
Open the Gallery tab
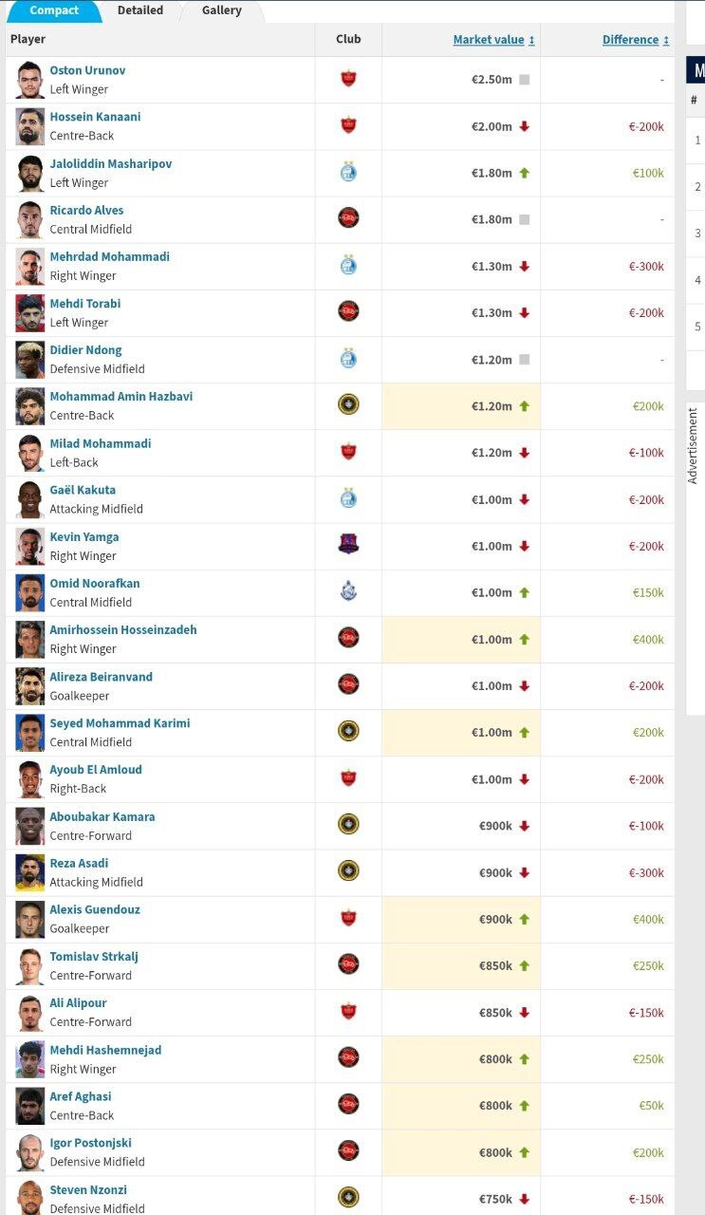tap(220, 11)
